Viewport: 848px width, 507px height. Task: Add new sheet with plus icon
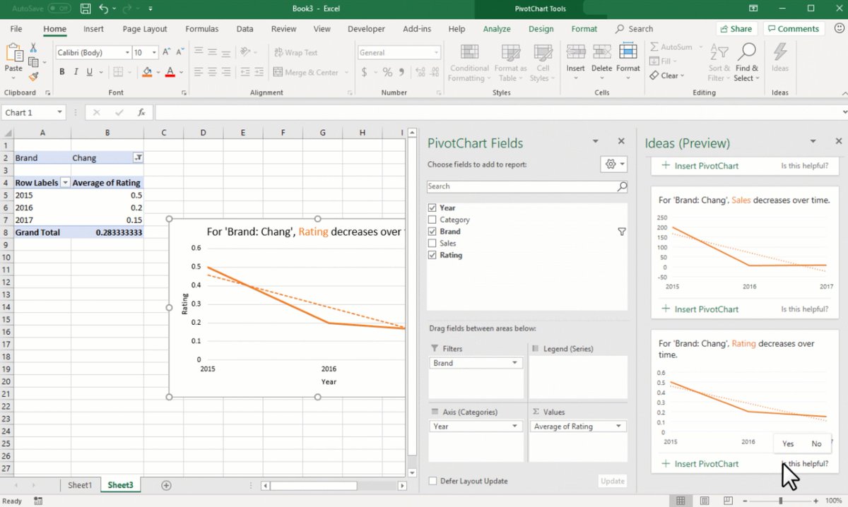[x=166, y=485]
